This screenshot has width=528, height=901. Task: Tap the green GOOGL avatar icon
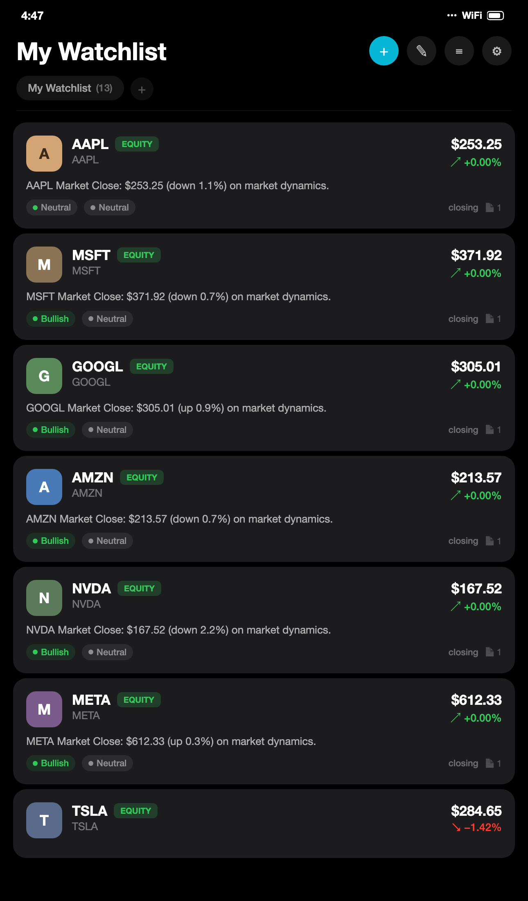point(44,376)
